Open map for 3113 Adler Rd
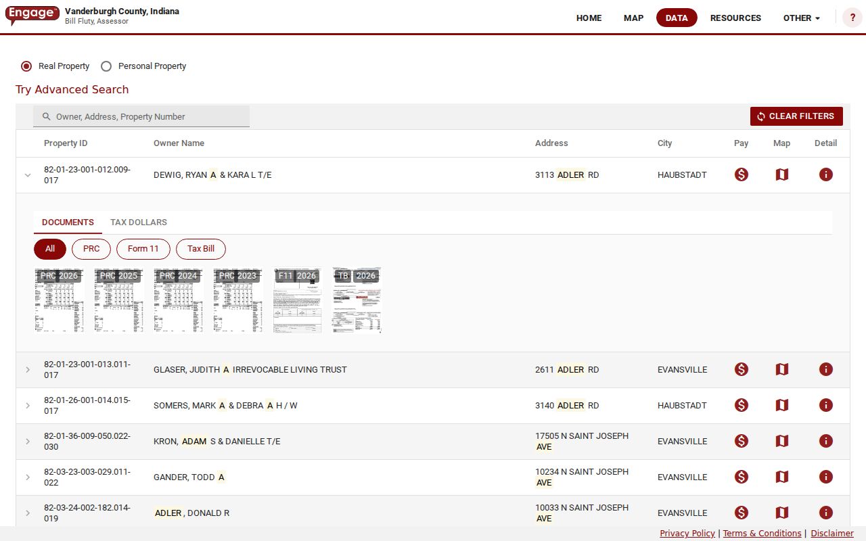866x541 pixels. pos(782,174)
